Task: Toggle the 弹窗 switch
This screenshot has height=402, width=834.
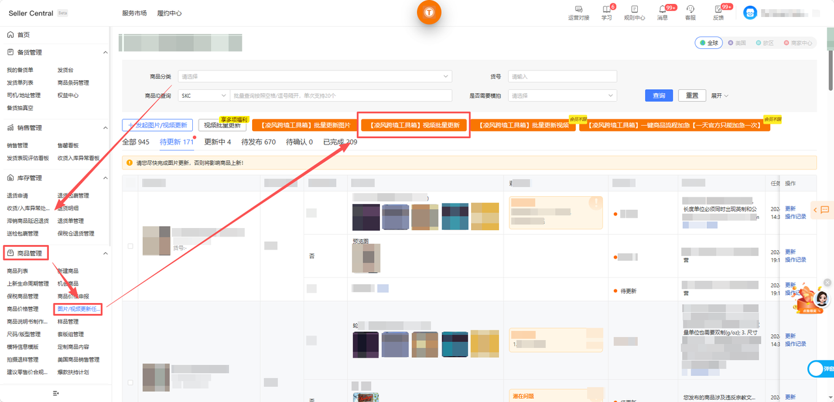Action: pyautogui.click(x=820, y=369)
